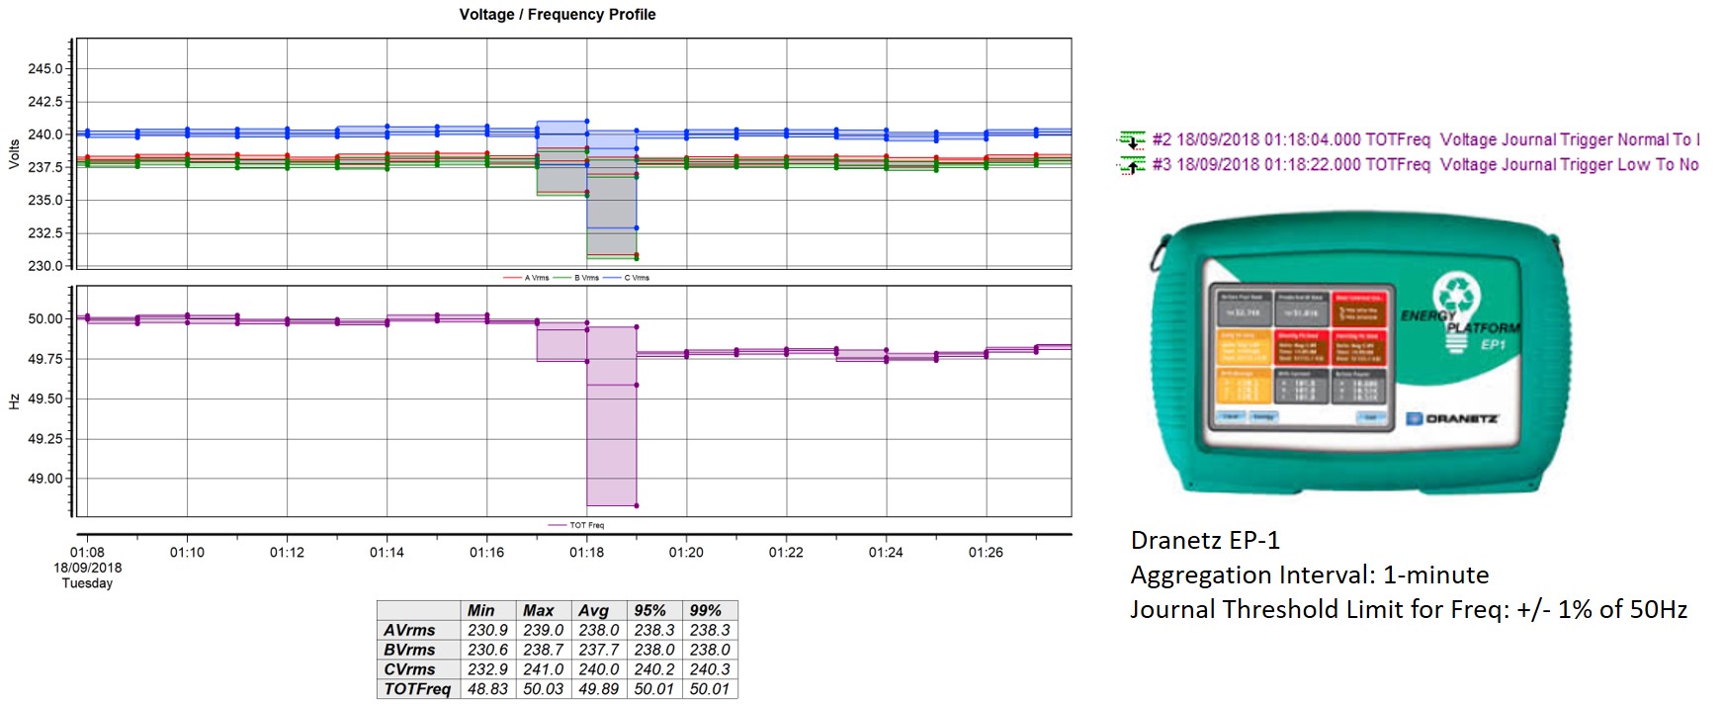Click the 232.5 label on the Volts axis
This screenshot has height=706, width=1724.
[44, 233]
